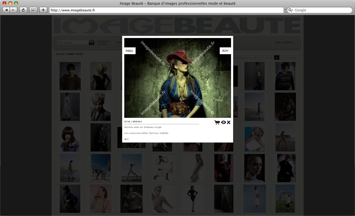355x216 pixels.
Task: Open the laughing woman on pink background thumbnail
Action: click(101, 199)
